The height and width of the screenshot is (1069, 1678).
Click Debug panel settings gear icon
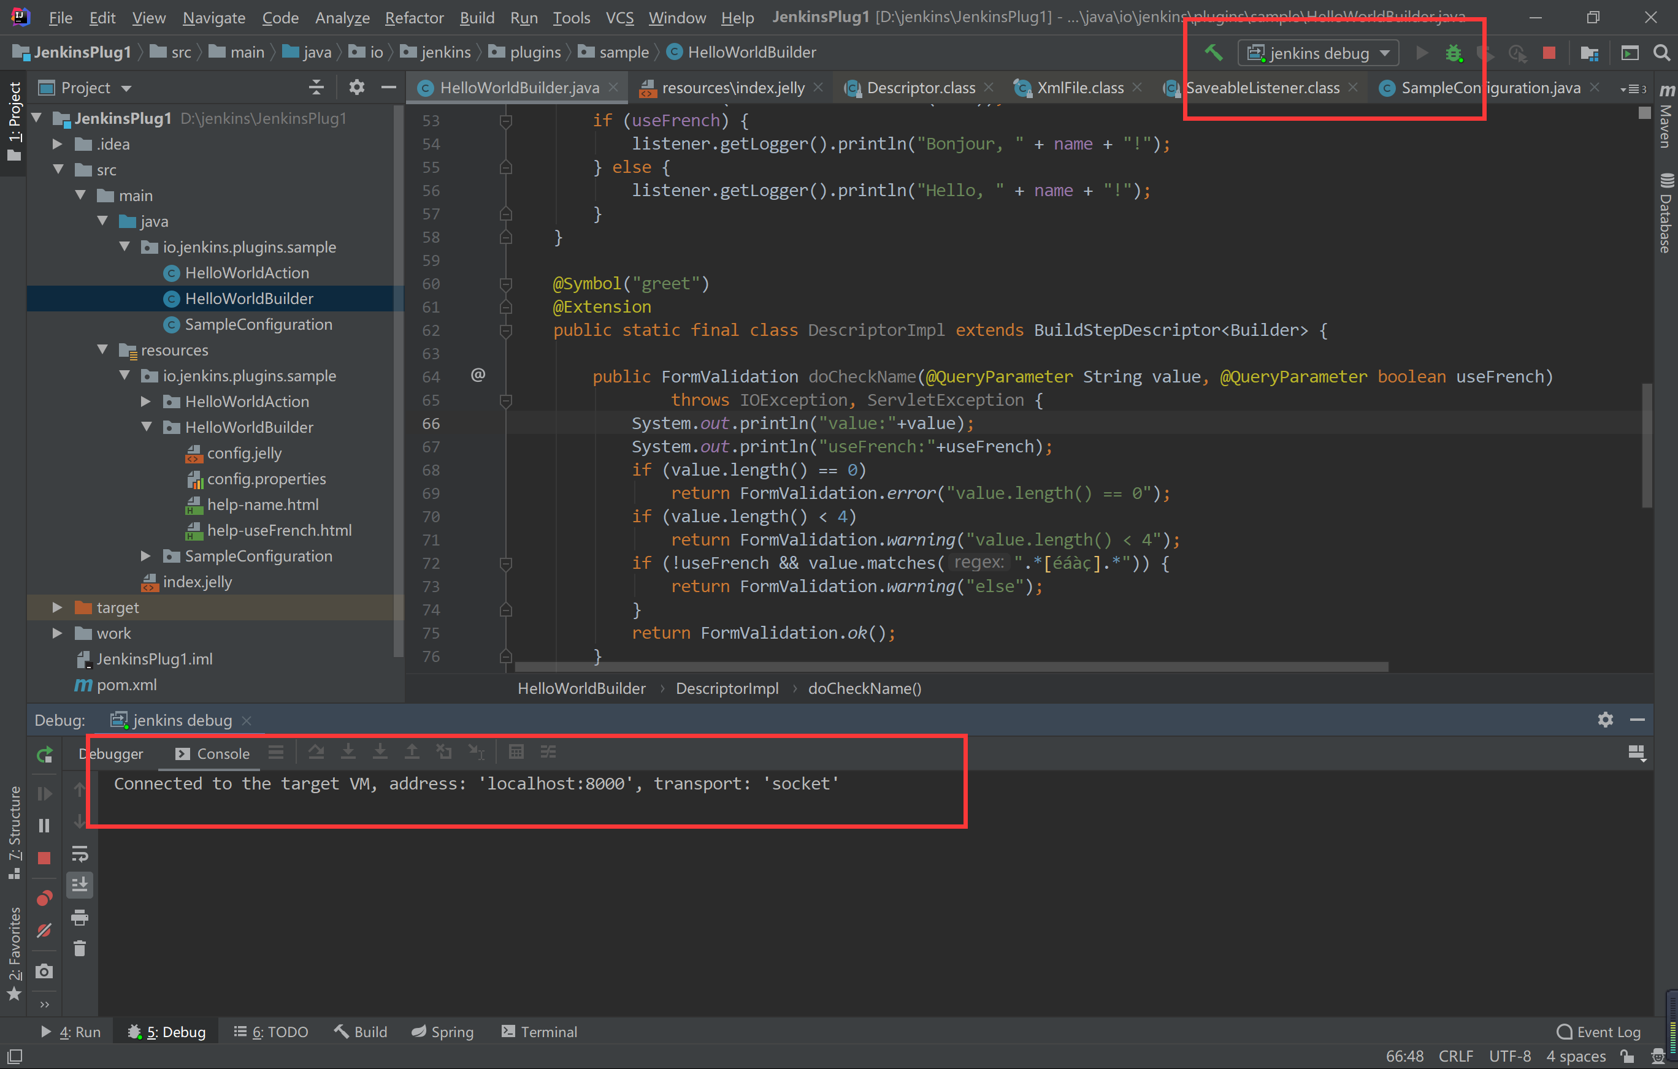click(x=1605, y=720)
